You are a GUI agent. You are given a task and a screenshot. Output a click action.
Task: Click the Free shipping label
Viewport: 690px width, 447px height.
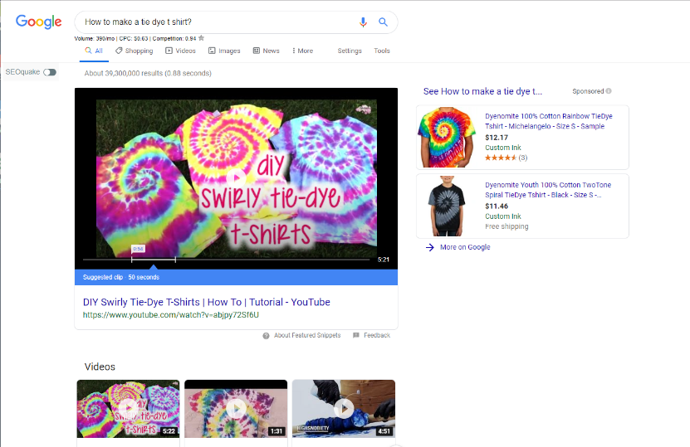(x=506, y=226)
